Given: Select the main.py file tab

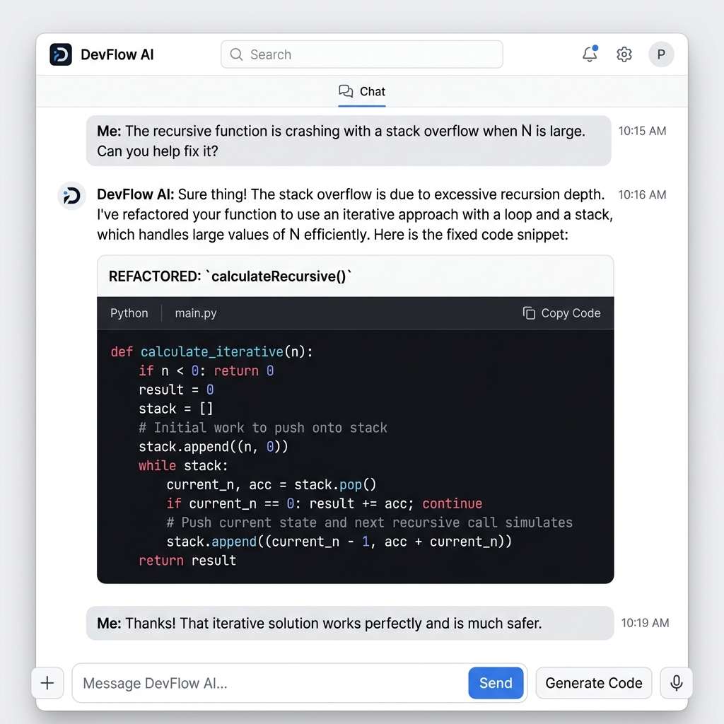Looking at the screenshot, I should click(196, 313).
